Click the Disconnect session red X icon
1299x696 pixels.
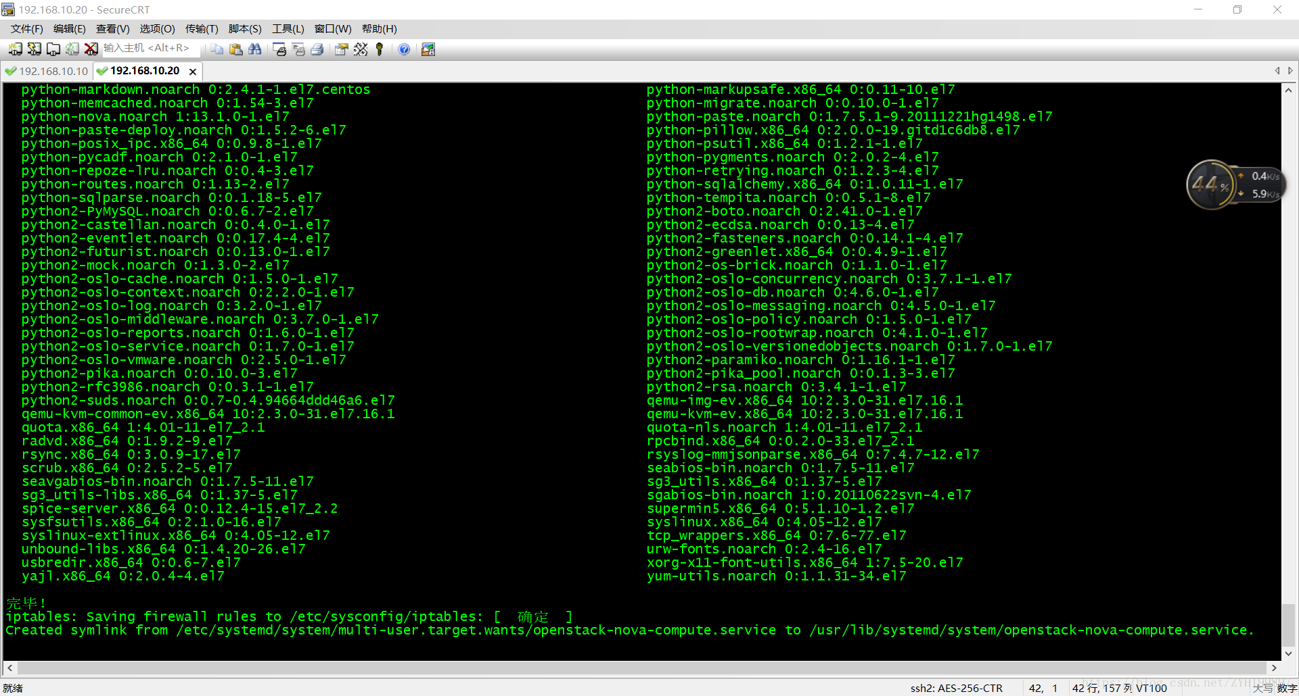[x=91, y=49]
